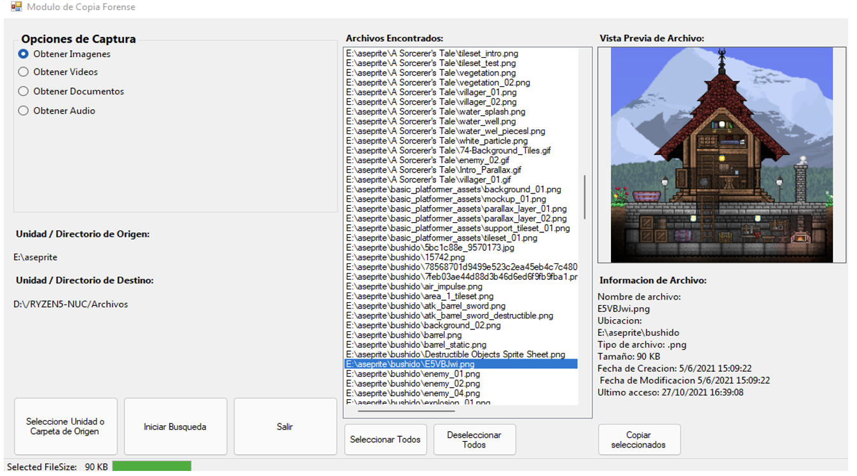Select tileset_01.png in basic_platformer_assets
Viewport: 857px width, 476px height.
pyautogui.click(x=461, y=238)
